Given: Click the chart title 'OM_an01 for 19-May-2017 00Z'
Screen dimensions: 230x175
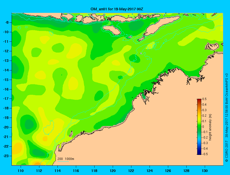Looking at the screenshot, I should pyautogui.click(x=117, y=9).
